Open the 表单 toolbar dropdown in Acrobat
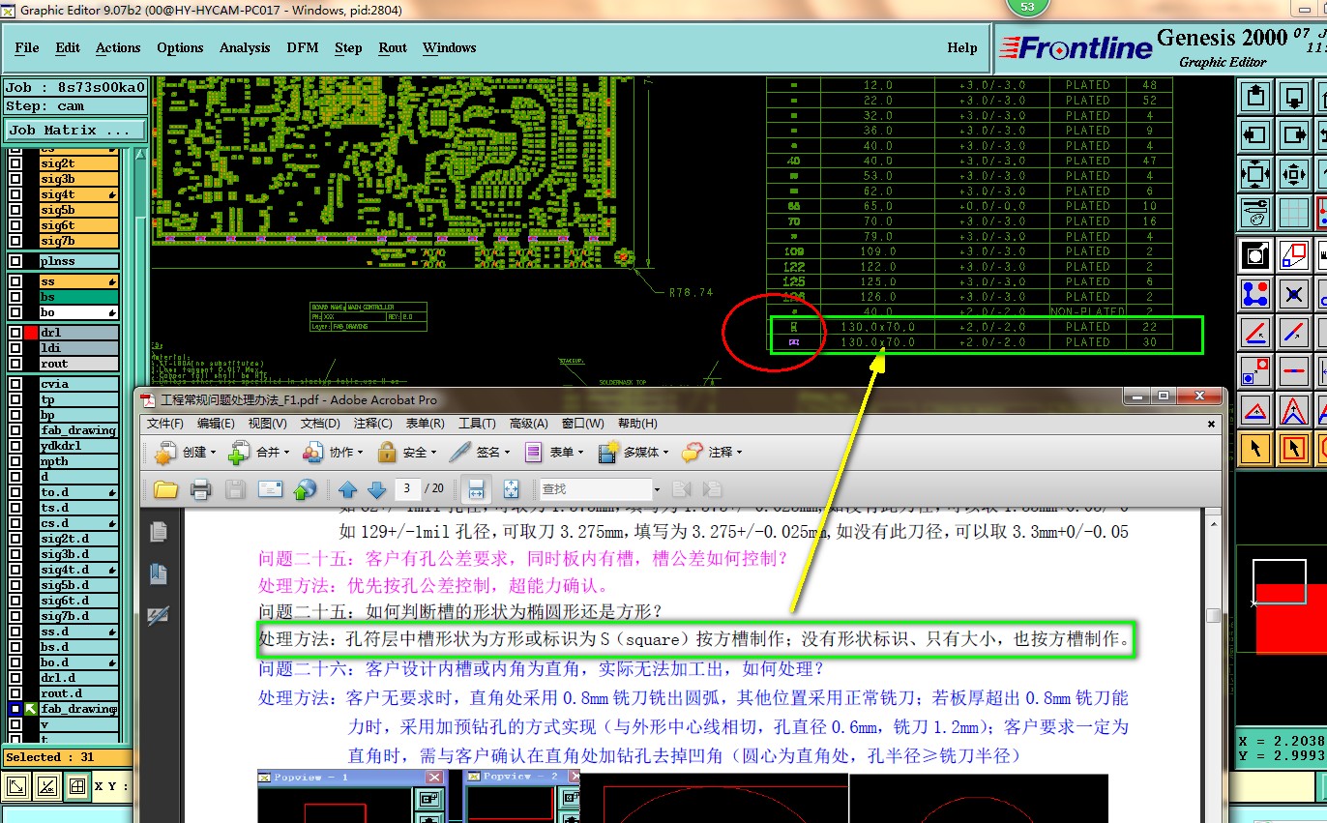Viewport: 1327px width, 823px height. point(554,452)
